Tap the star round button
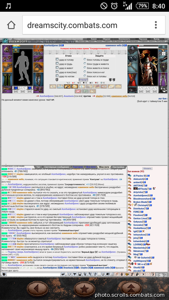 (84, 289)
